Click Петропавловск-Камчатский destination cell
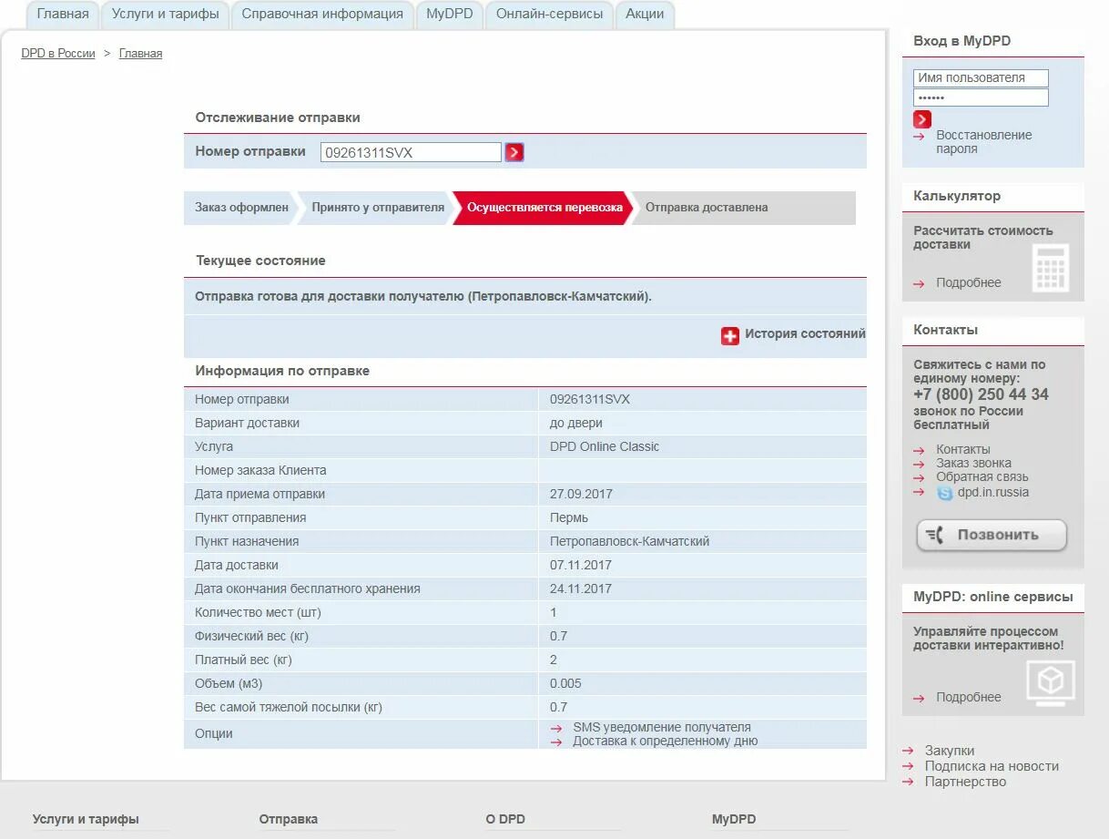The width and height of the screenshot is (1109, 839). (x=630, y=542)
